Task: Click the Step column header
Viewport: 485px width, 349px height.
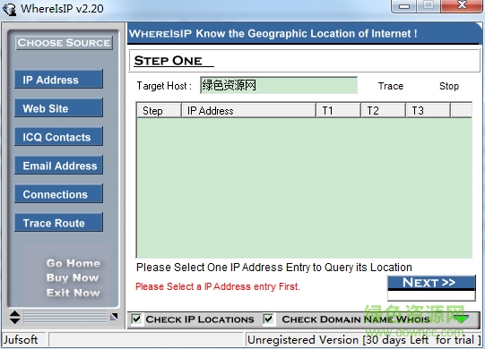Action: point(159,111)
